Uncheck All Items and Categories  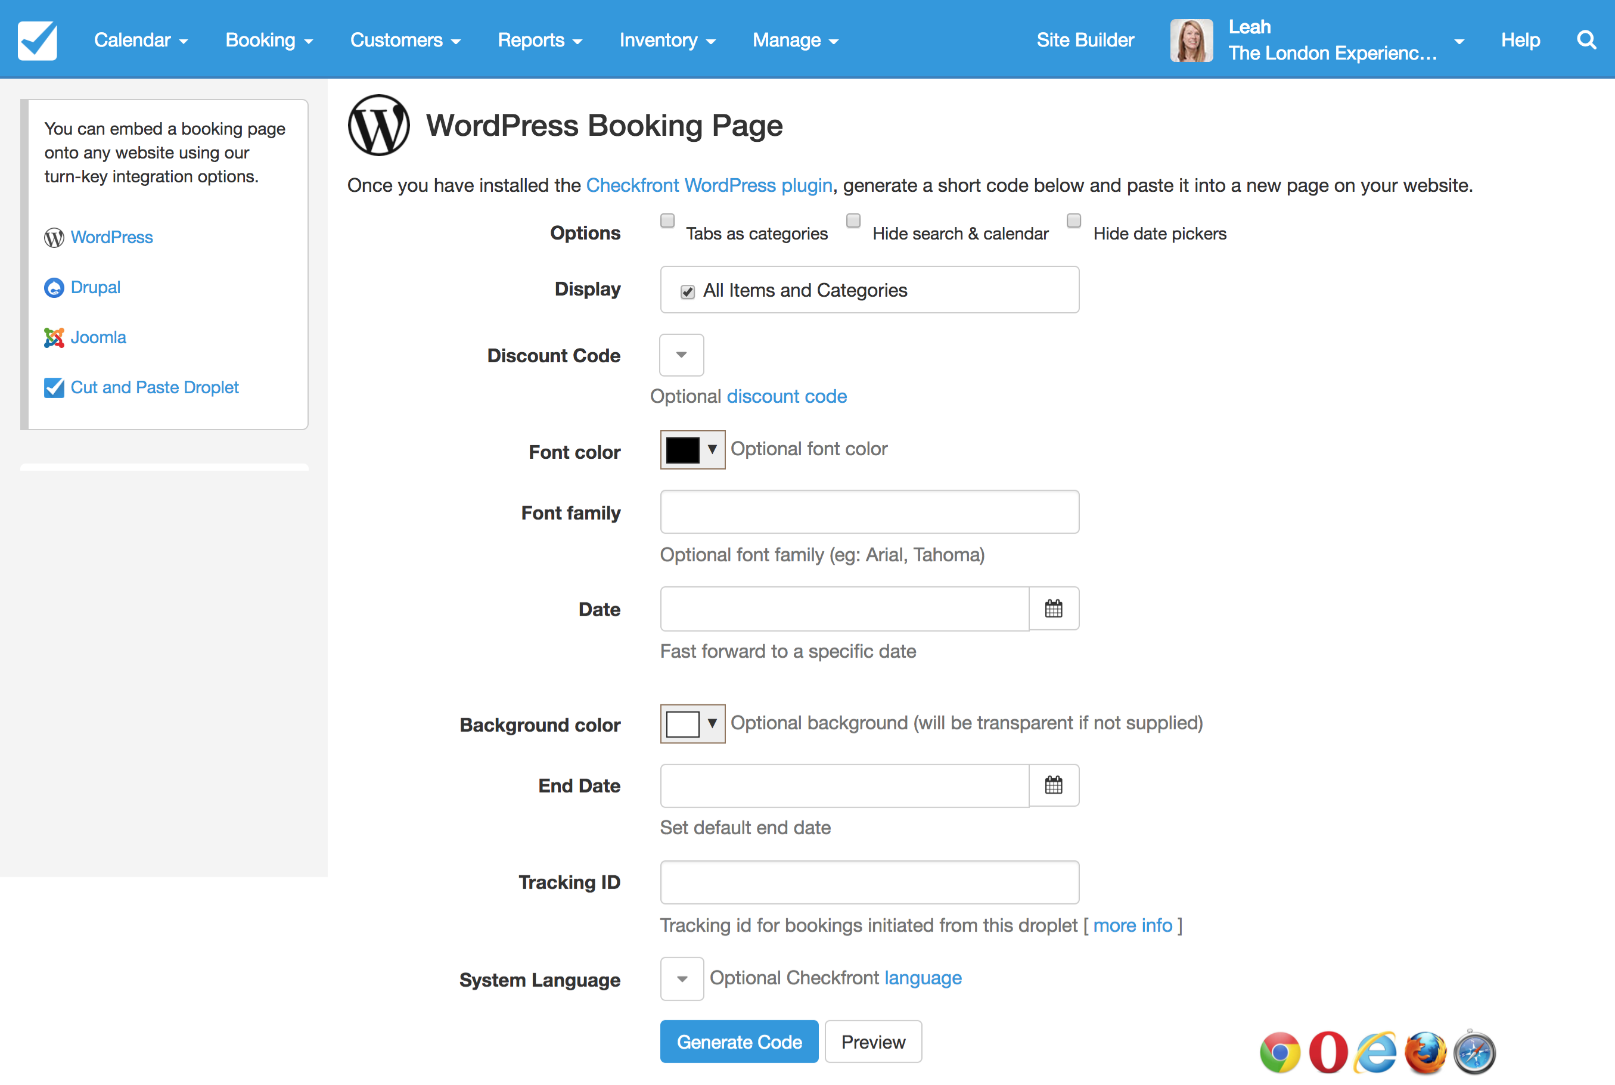coord(687,292)
